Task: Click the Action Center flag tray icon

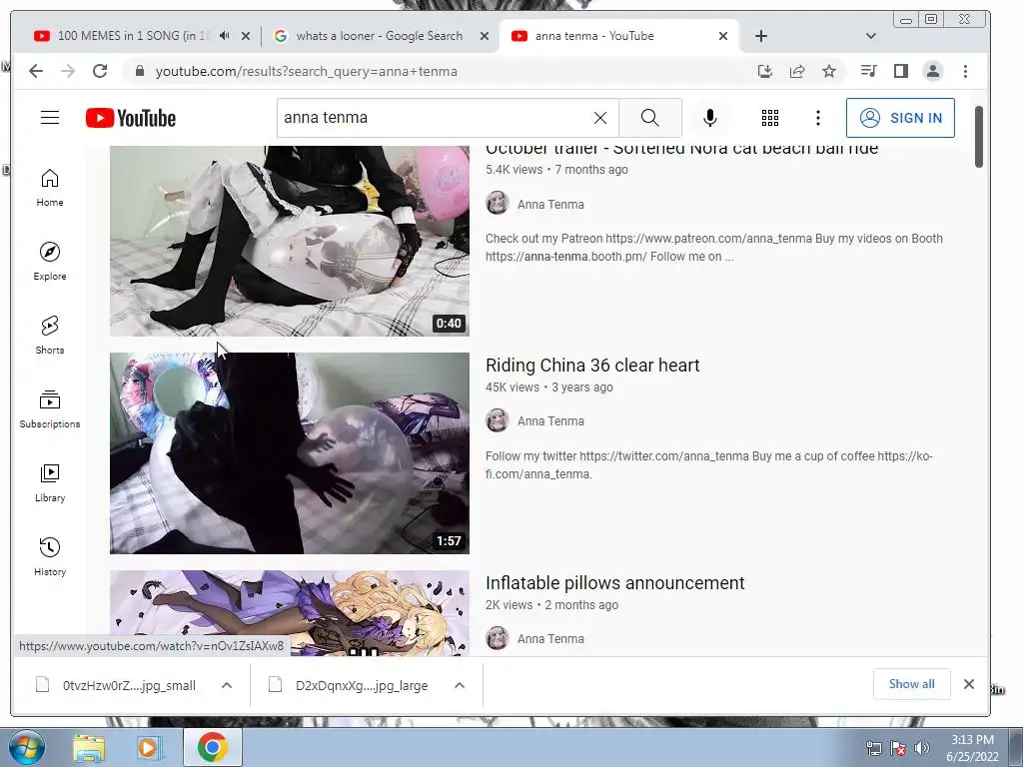Action: click(898, 748)
